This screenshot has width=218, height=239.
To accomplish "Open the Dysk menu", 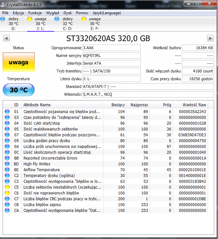I will pyautogui.click(x=68, y=13).
